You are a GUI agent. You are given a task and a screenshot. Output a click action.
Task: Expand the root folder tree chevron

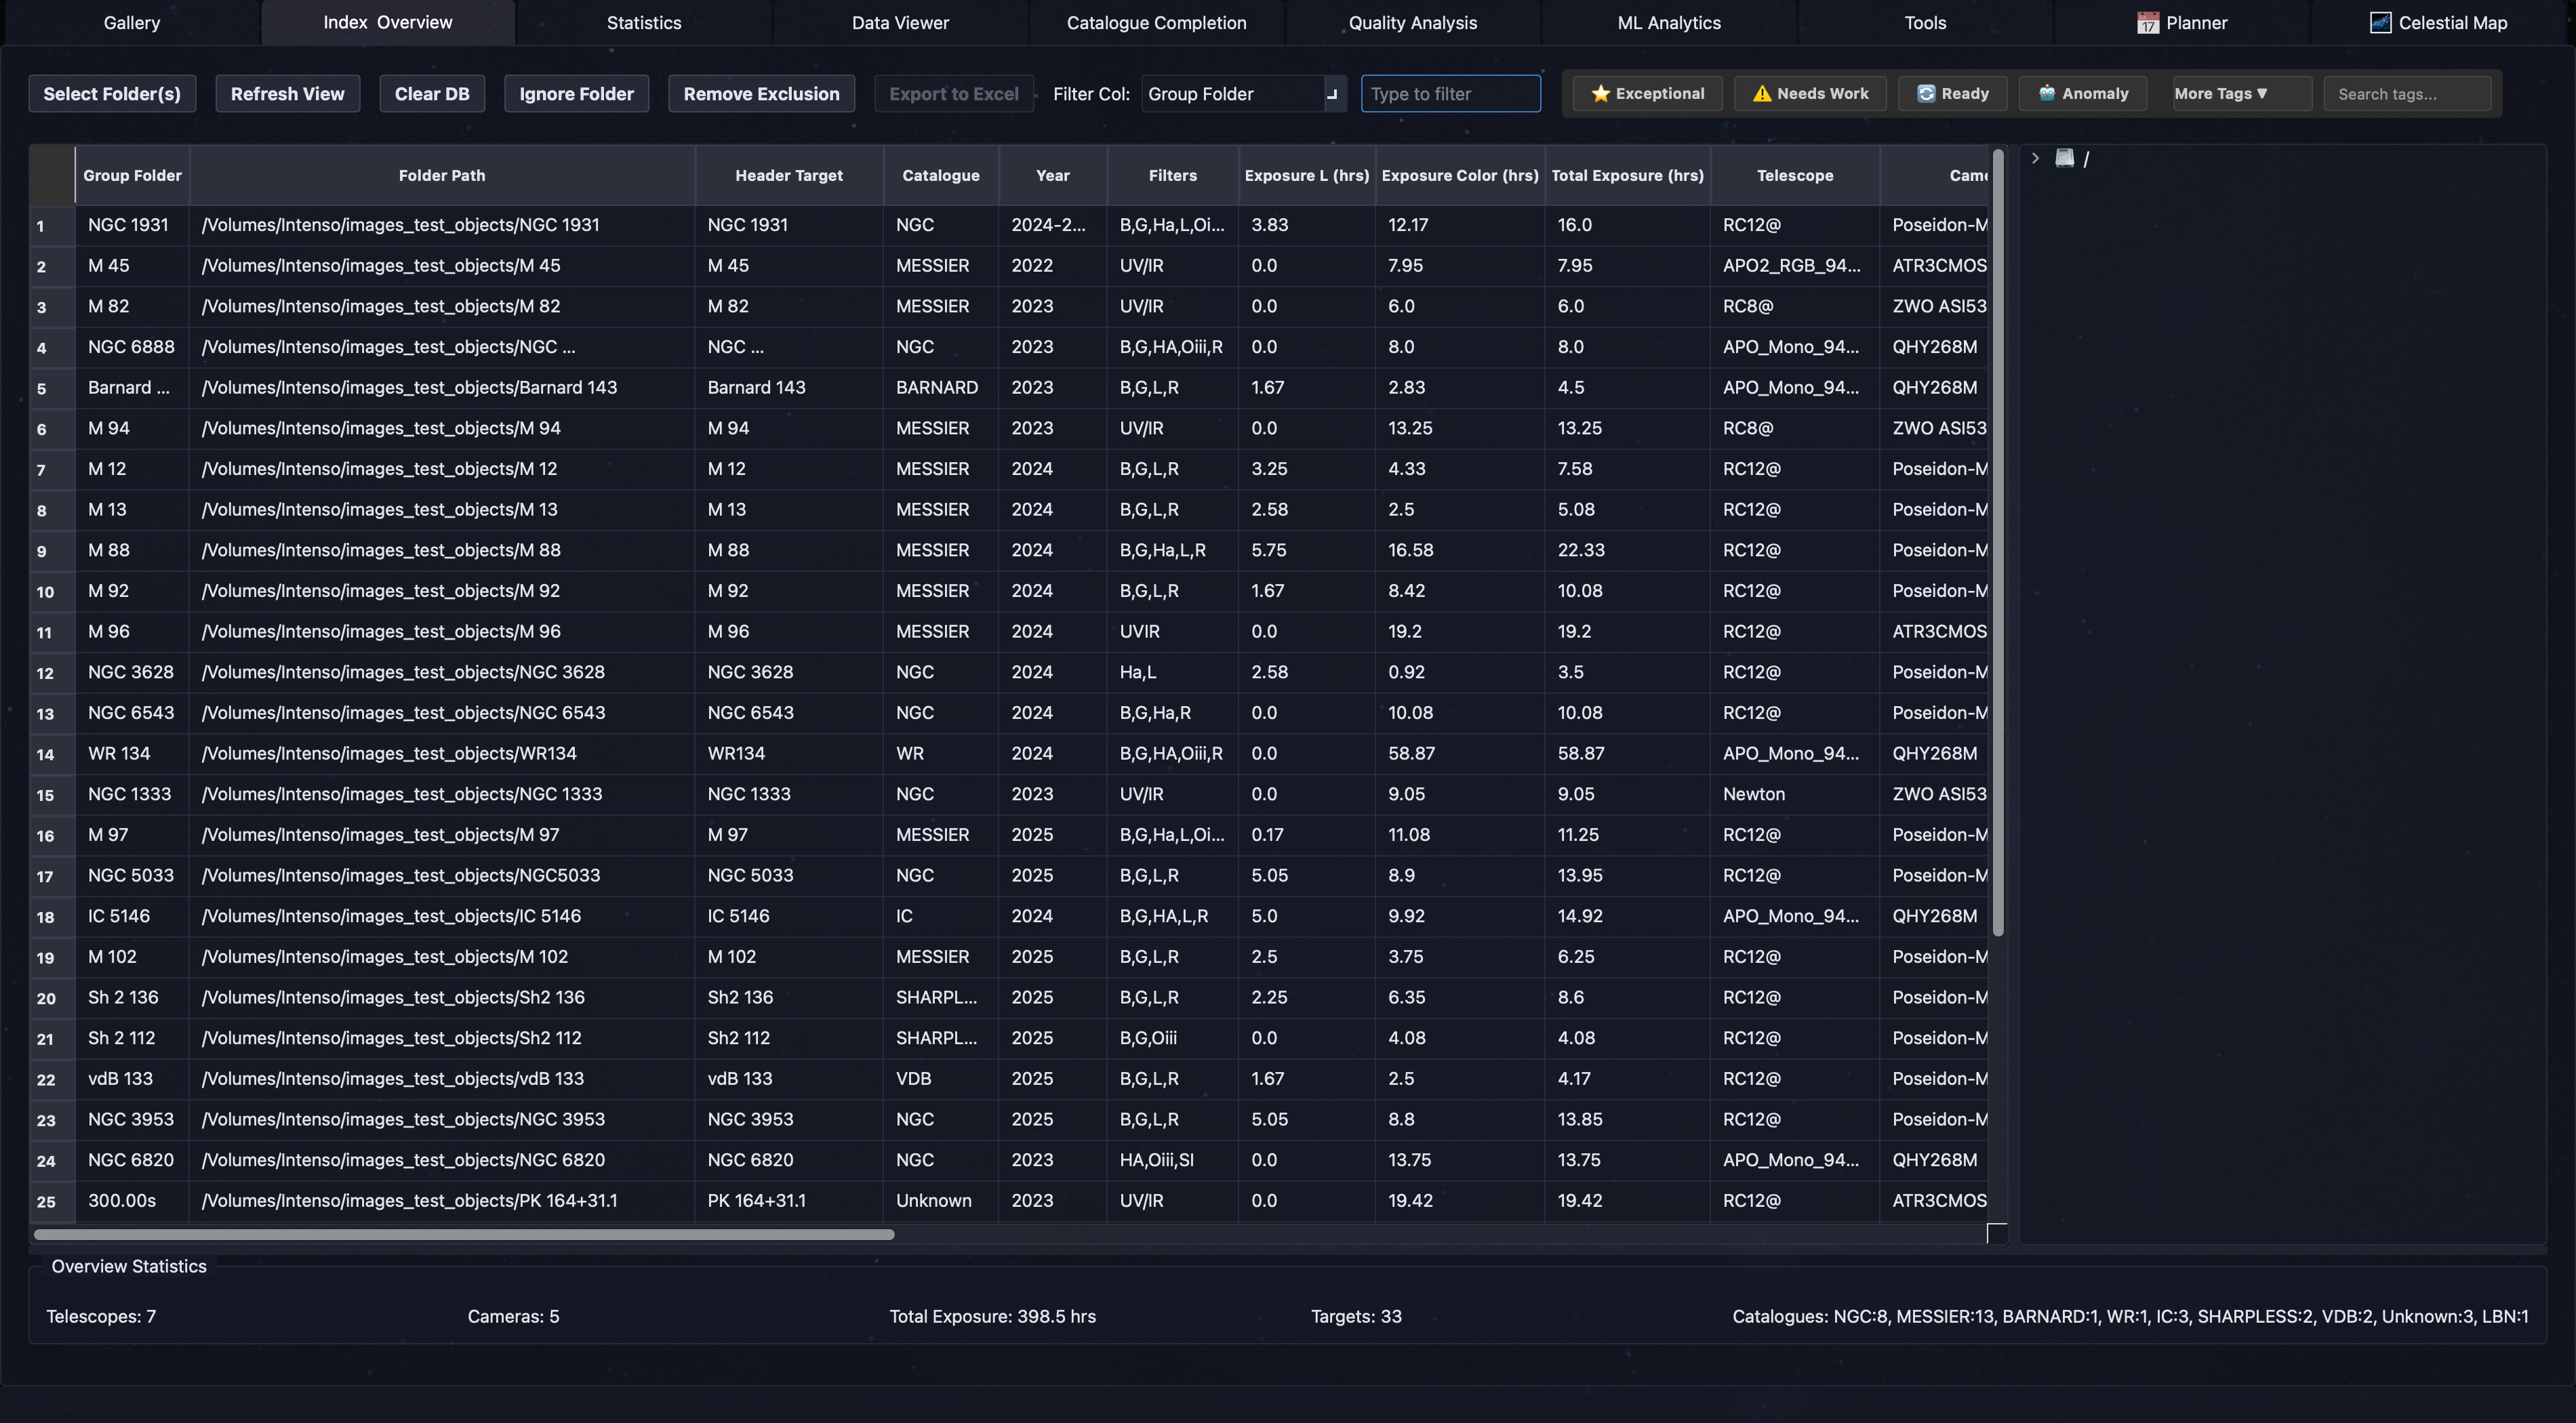click(x=2035, y=158)
